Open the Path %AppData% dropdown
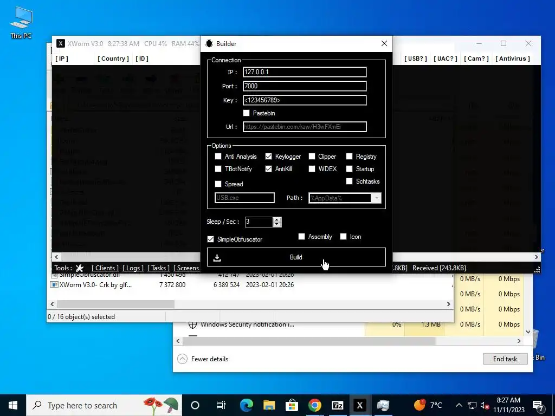 pos(377,198)
